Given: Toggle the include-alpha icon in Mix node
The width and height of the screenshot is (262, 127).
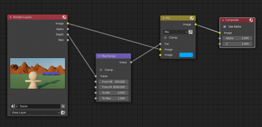Looking at the screenshot, I should [x=191, y=32].
